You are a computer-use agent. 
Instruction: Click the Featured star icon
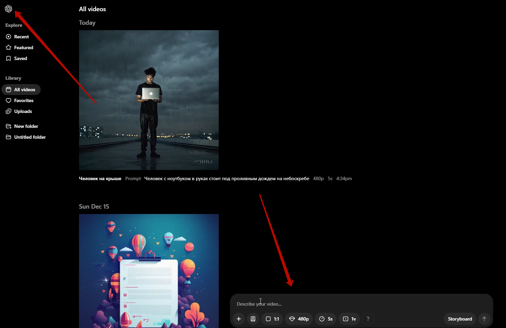[x=8, y=47]
